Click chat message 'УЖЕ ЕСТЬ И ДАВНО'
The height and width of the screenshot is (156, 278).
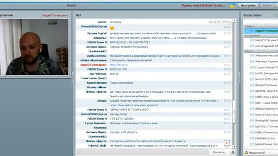pos(122,119)
